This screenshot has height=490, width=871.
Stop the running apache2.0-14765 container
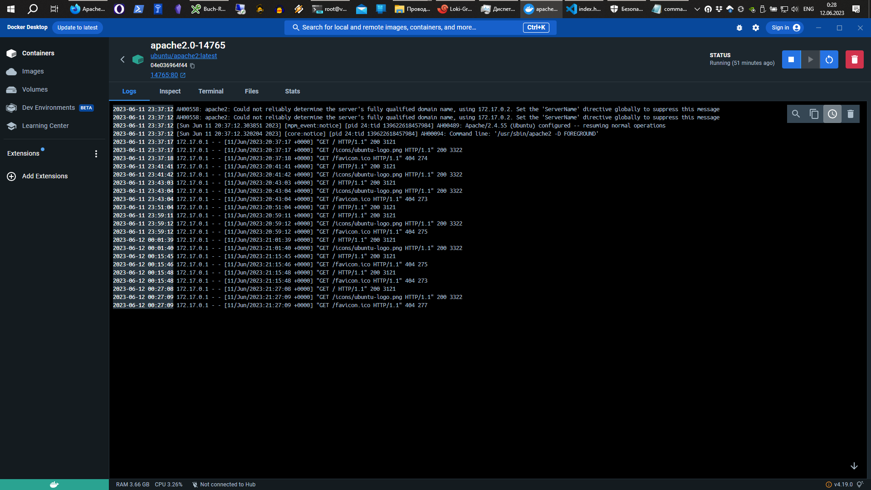[791, 59]
